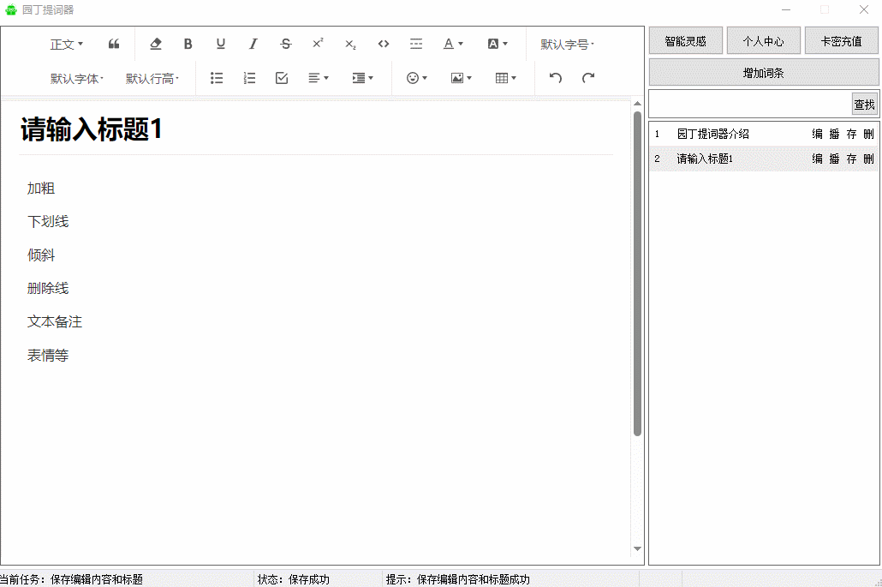Insert a to-do checkbox list
The width and height of the screenshot is (882, 587).
click(282, 78)
